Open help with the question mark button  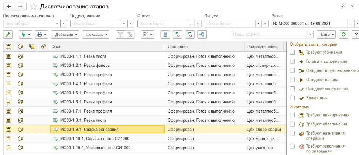pyautogui.click(x=356, y=35)
